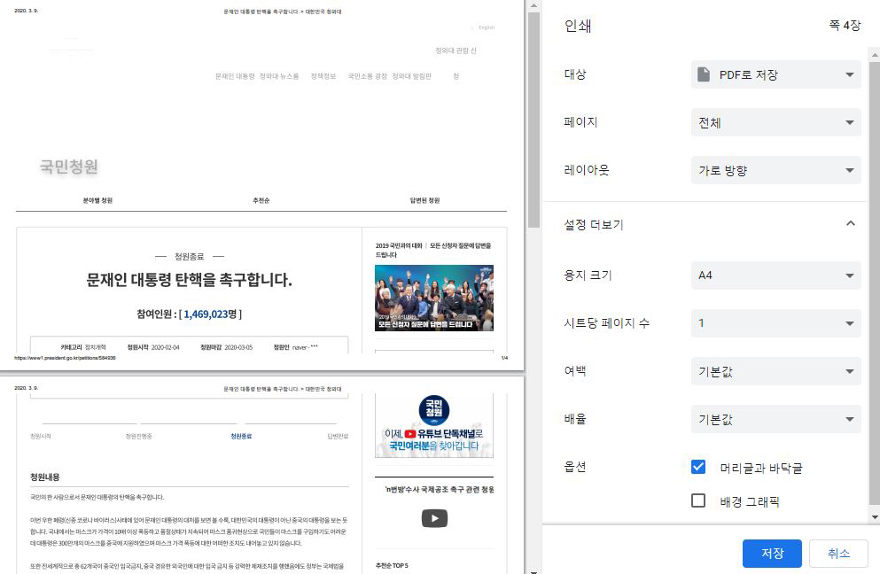Open the 페이지 '전체' dropdown

(775, 122)
